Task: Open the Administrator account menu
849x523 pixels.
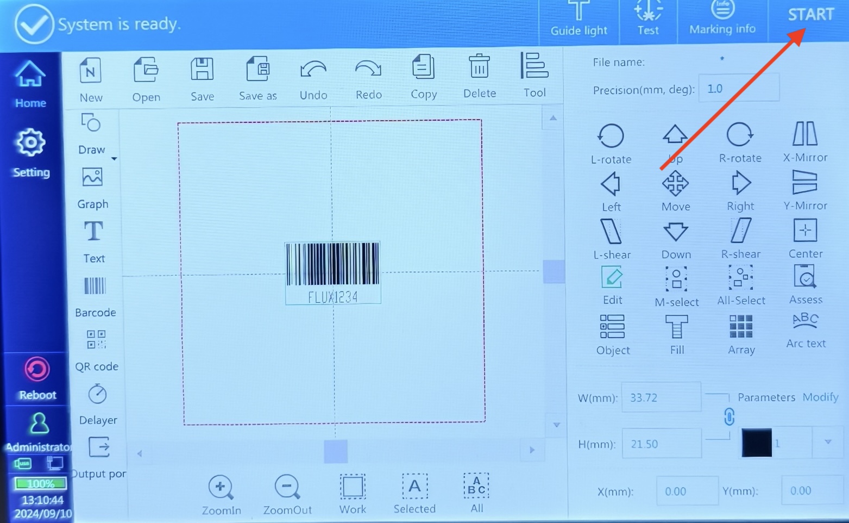Action: pyautogui.click(x=38, y=433)
